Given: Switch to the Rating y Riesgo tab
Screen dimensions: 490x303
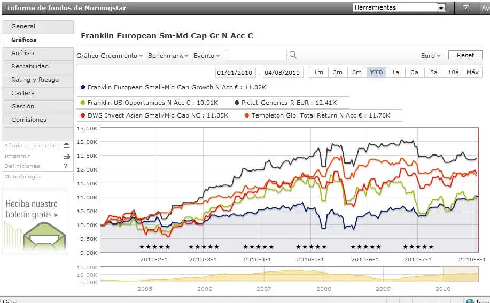Looking at the screenshot, I should pyautogui.click(x=35, y=80).
